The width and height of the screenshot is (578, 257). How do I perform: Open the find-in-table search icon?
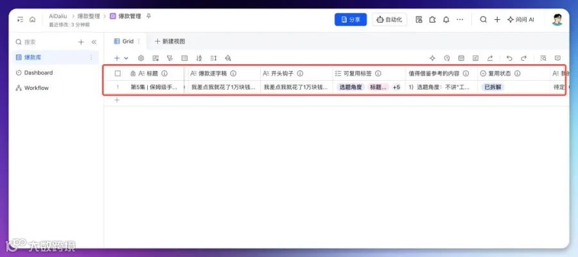click(543, 58)
